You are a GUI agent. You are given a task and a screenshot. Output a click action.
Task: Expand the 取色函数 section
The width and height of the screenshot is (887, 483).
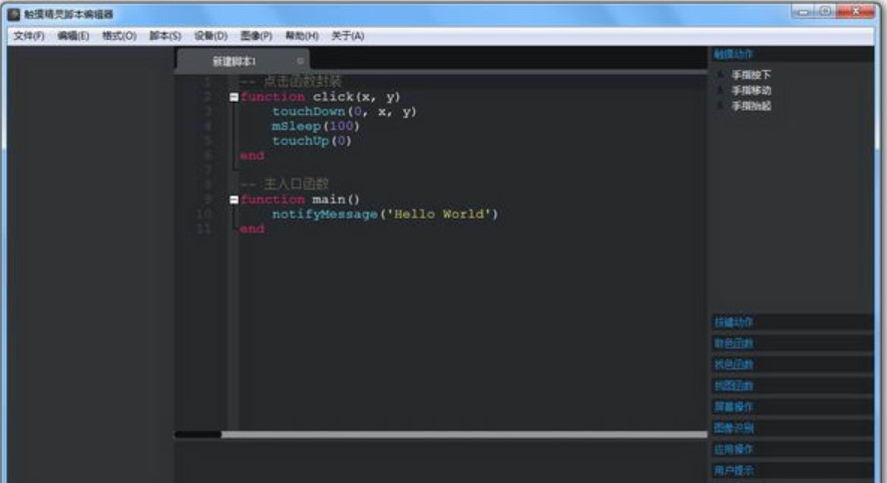pyautogui.click(x=792, y=343)
